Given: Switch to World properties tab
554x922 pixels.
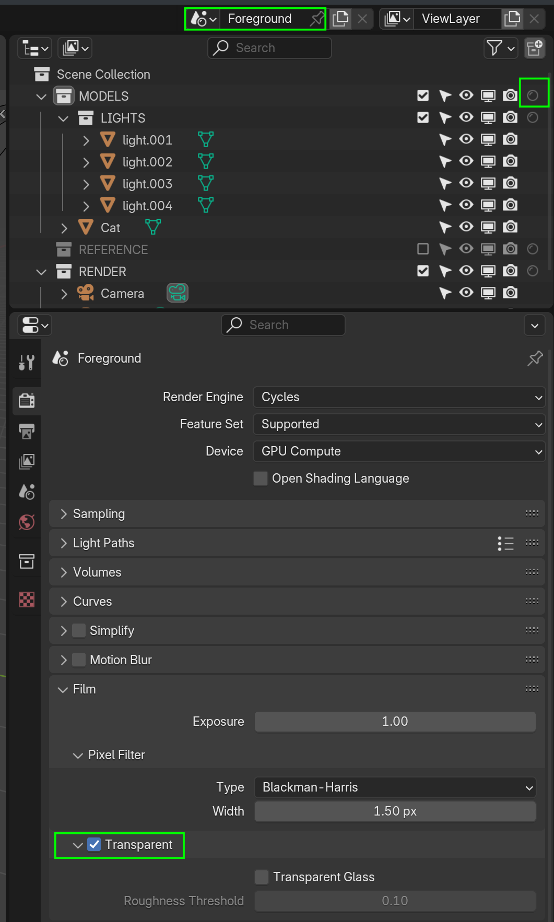Looking at the screenshot, I should click(x=27, y=522).
